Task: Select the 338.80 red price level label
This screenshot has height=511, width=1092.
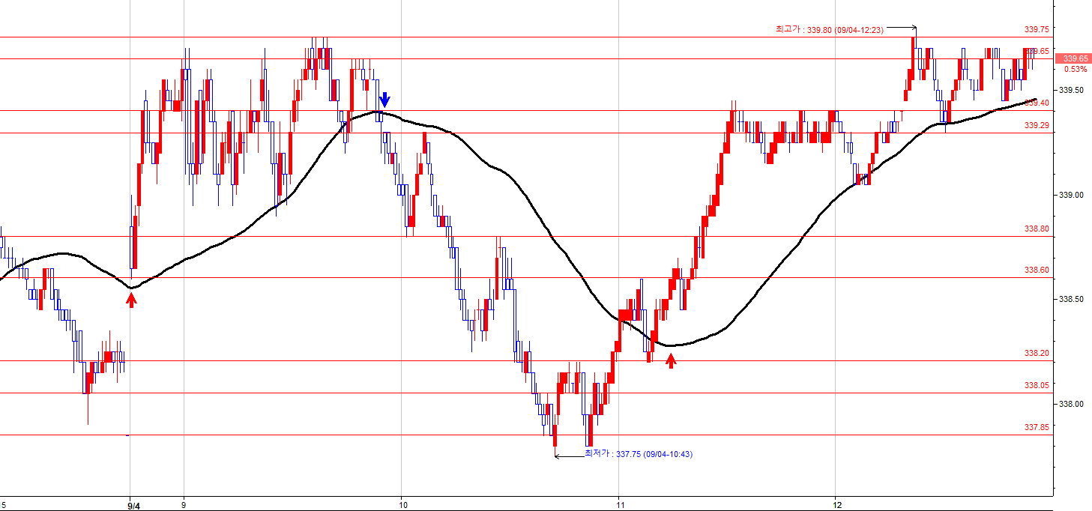Action: (1037, 229)
